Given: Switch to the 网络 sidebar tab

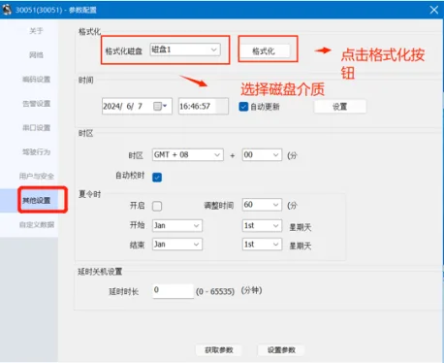Looking at the screenshot, I should [36, 55].
